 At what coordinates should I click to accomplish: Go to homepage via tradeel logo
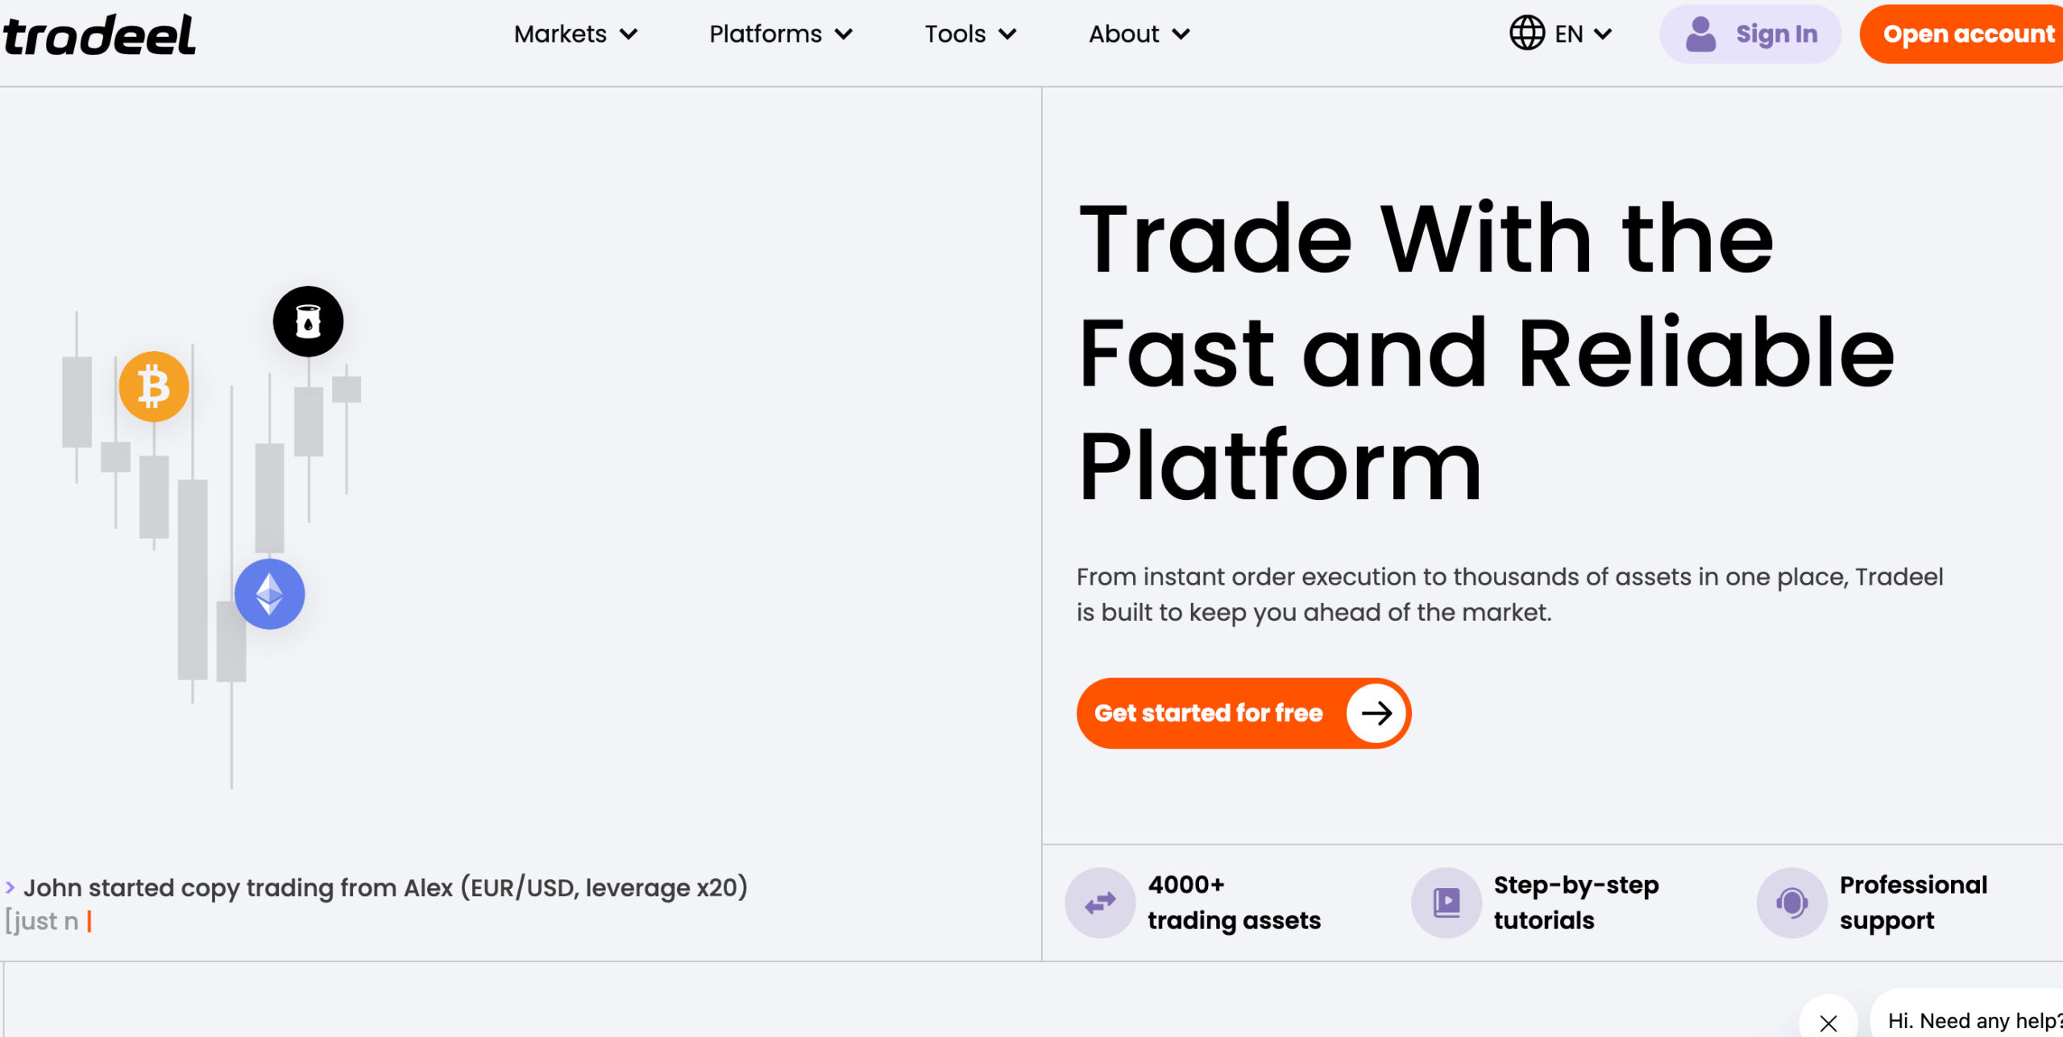click(x=99, y=35)
